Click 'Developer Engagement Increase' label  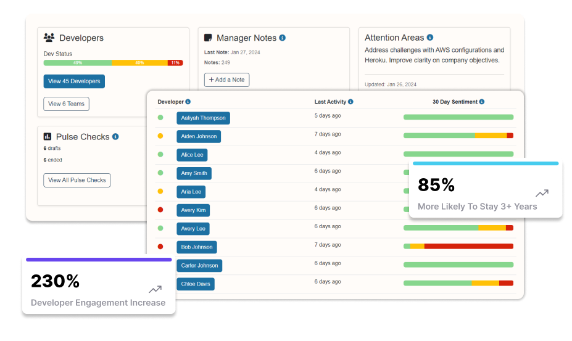click(98, 303)
